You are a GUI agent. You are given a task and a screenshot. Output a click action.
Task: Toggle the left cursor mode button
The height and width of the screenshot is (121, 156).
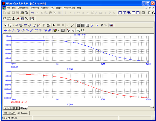(5, 30)
